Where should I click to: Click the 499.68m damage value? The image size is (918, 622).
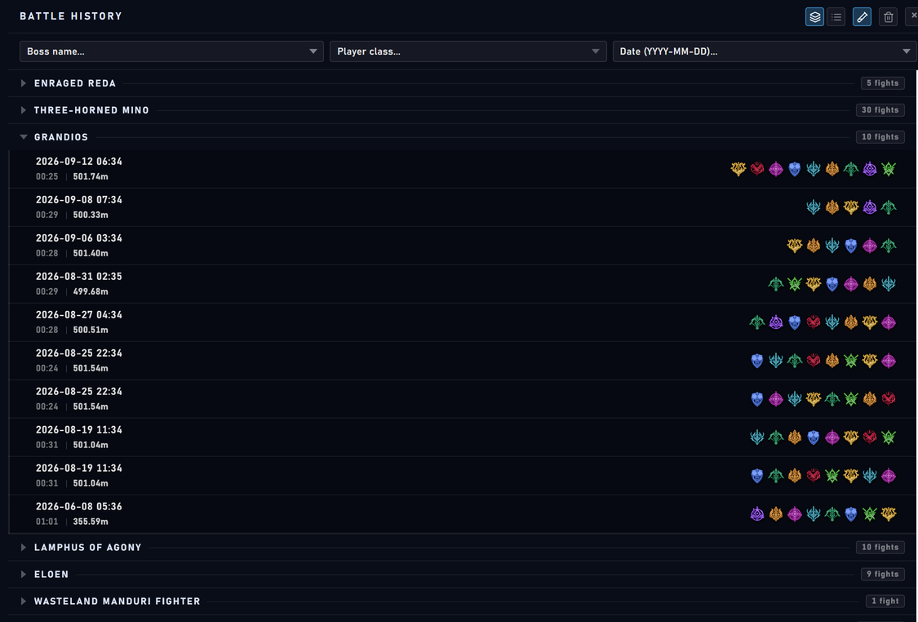click(91, 291)
